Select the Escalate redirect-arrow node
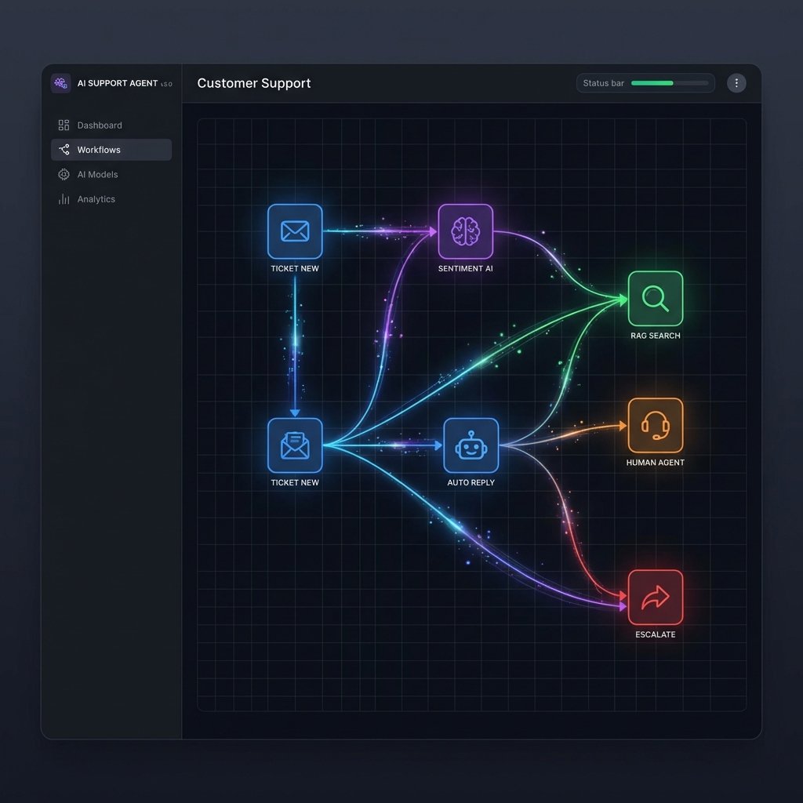This screenshot has height=803, width=803. click(x=656, y=596)
